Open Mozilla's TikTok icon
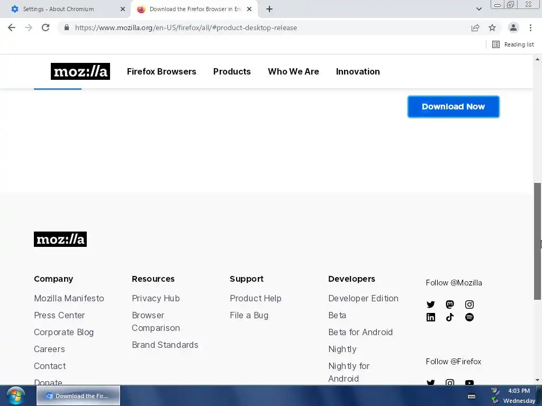Viewport: 542px width, 406px height. click(x=450, y=317)
